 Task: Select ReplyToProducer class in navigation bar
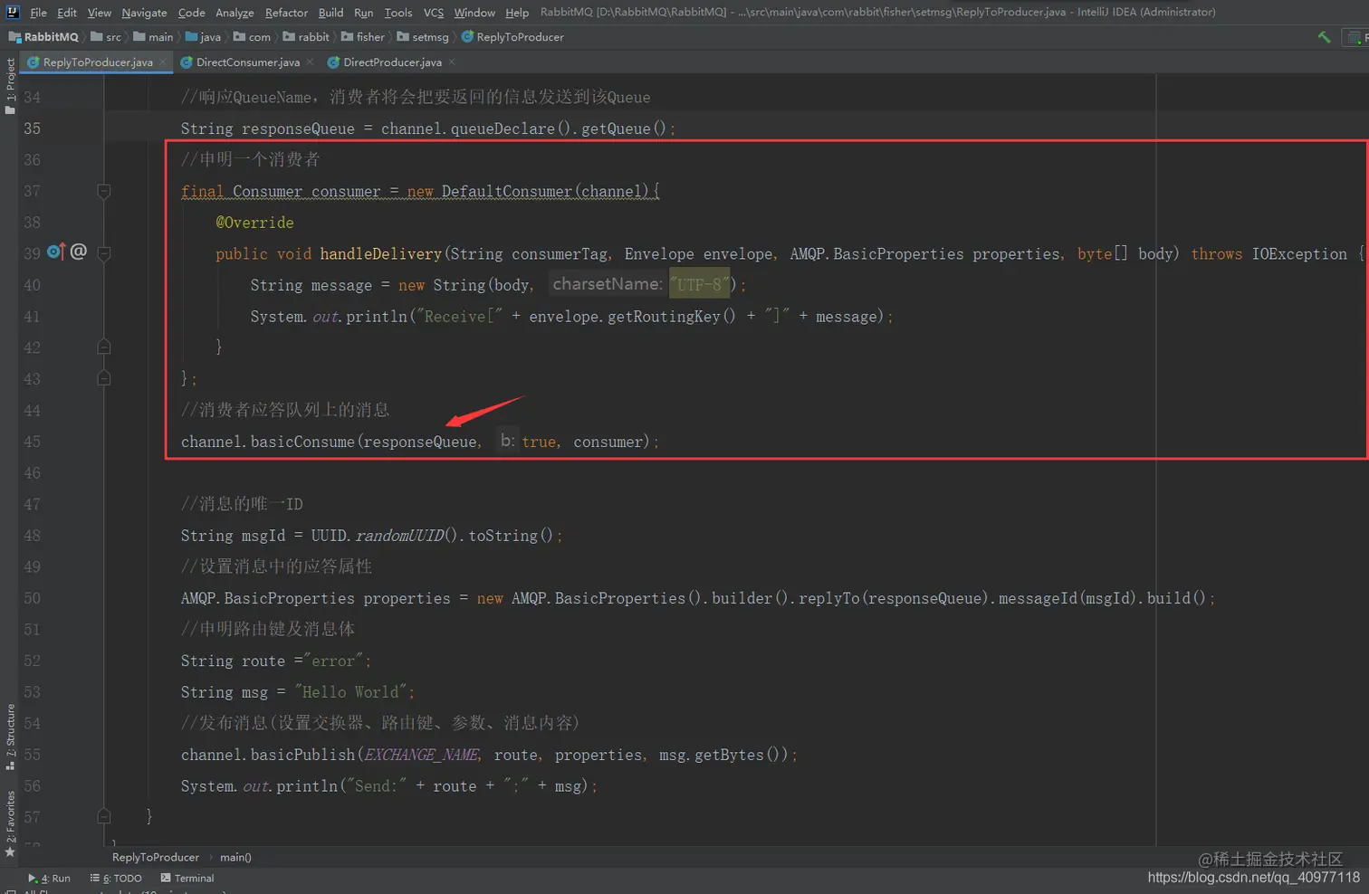click(512, 37)
